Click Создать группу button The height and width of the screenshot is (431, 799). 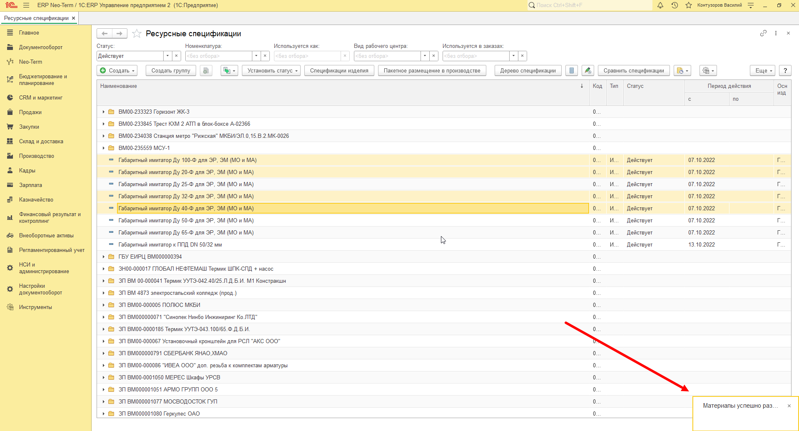[171, 71]
